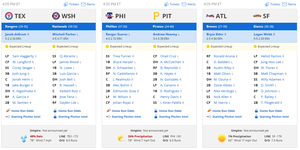Screen dimensions: 300x150
Task: Click the Washington Nationals team logo
Action: 56,16
